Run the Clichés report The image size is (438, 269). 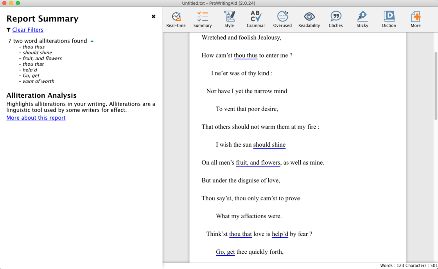(336, 19)
